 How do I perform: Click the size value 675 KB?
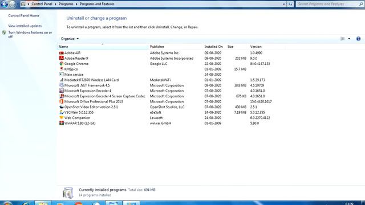point(241,96)
